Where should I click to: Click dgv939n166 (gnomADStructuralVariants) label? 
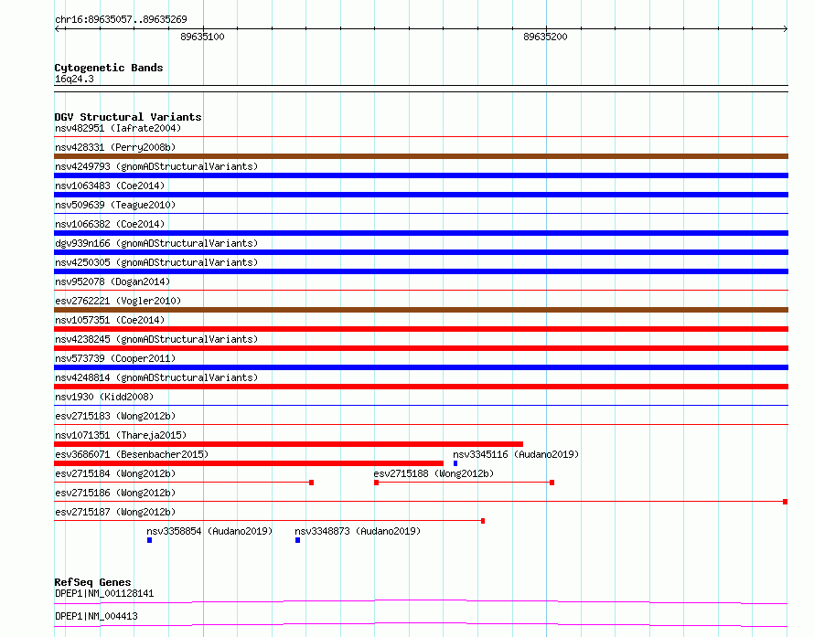point(156,243)
